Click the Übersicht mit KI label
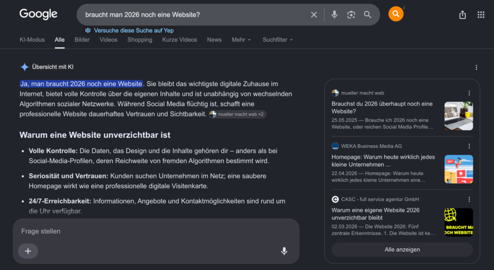 [53, 67]
